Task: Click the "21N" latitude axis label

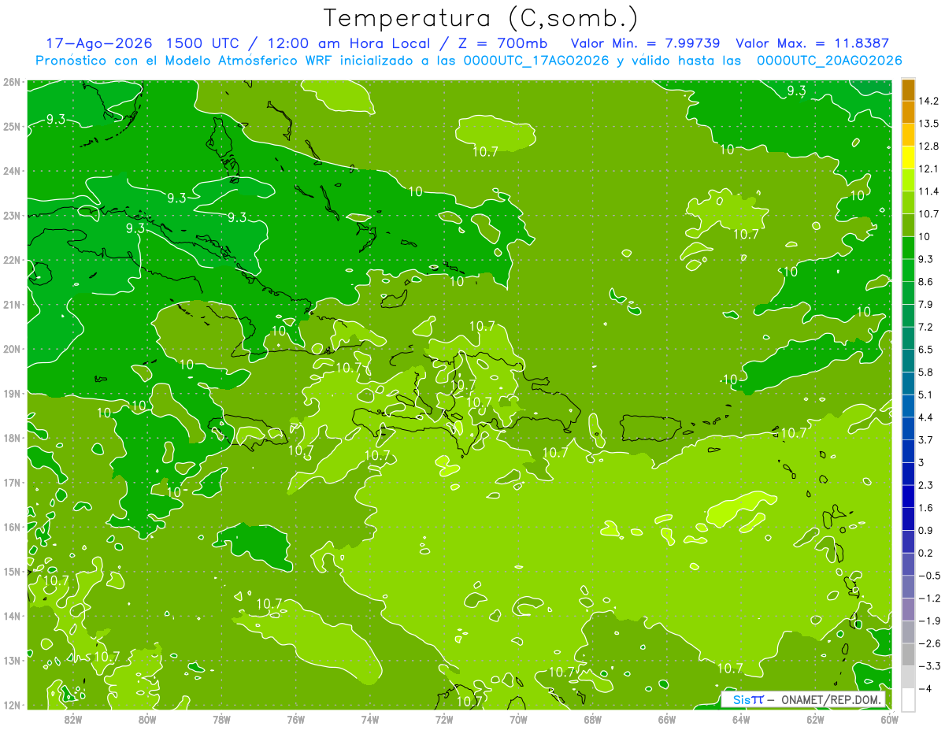Action: (x=12, y=305)
